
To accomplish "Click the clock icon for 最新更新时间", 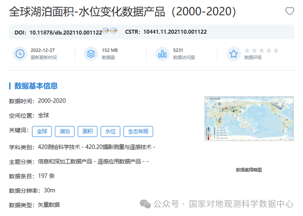I will (x=20, y=54).
